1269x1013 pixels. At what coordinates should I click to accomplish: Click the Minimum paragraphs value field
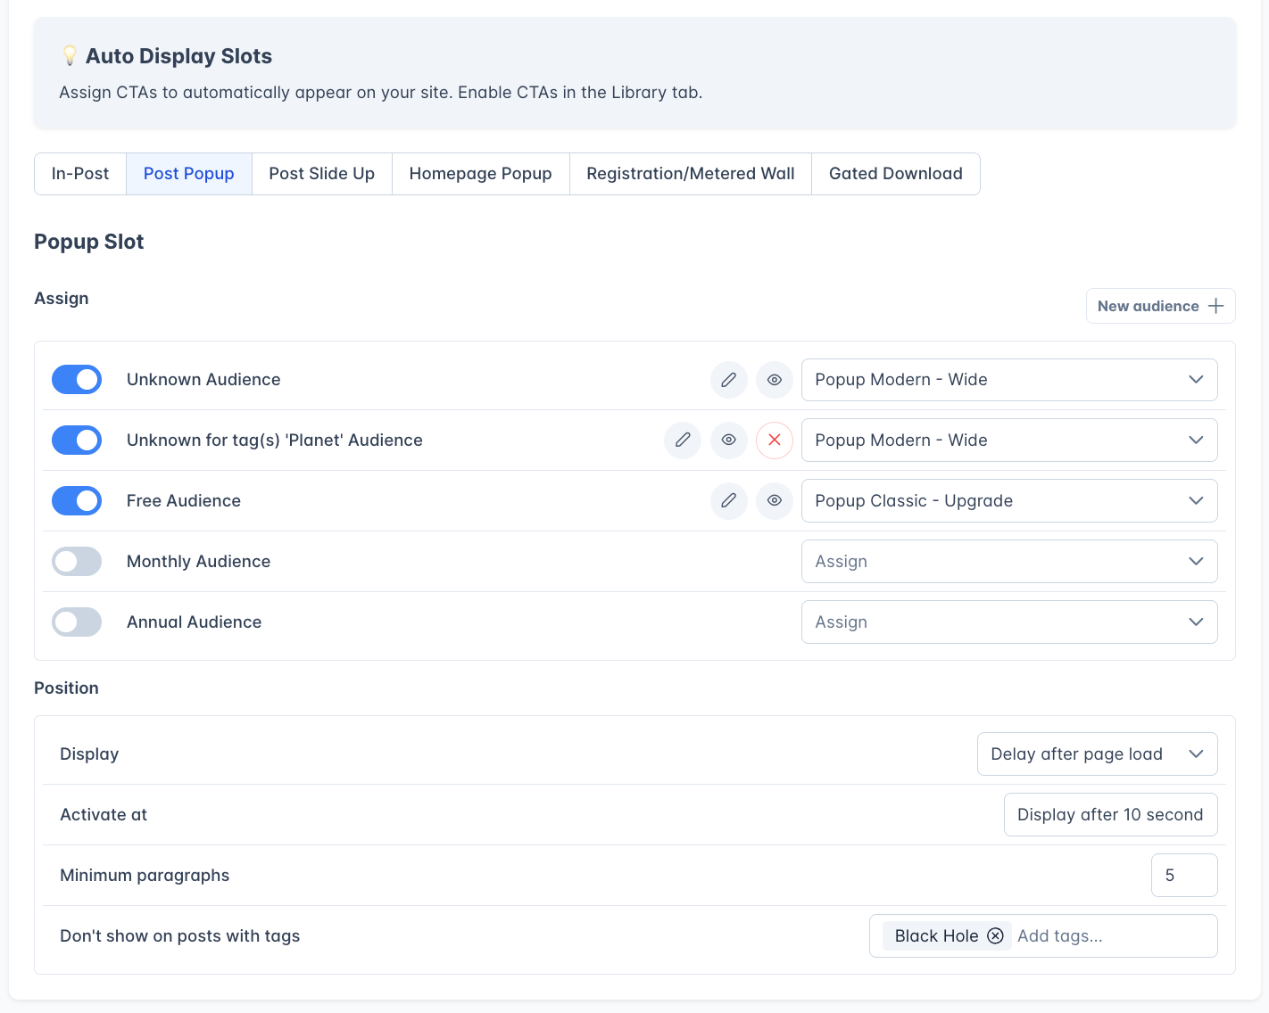[1184, 876]
